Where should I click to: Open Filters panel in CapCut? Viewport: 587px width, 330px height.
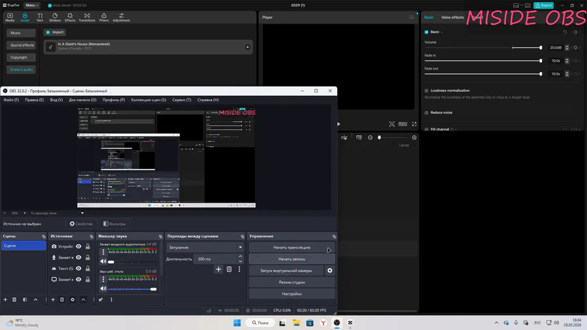[x=104, y=17]
